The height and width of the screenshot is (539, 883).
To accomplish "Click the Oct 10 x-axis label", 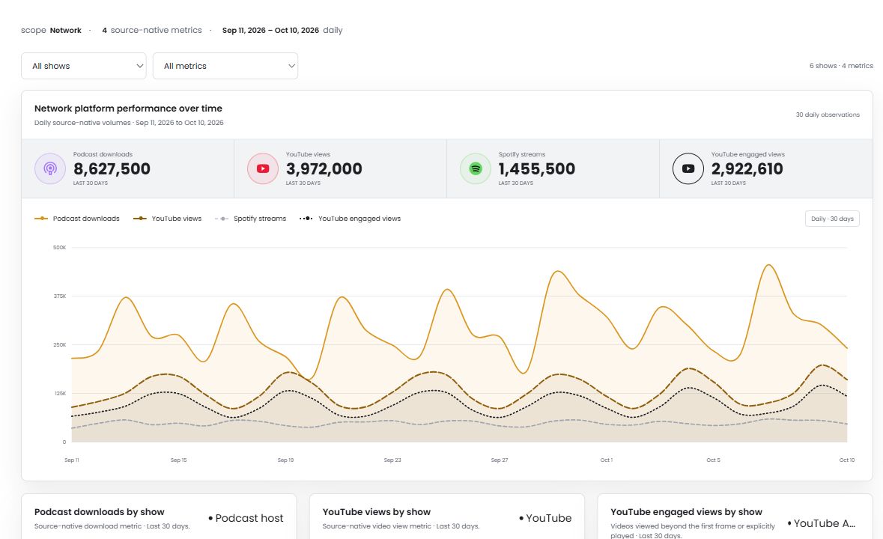I will click(847, 460).
